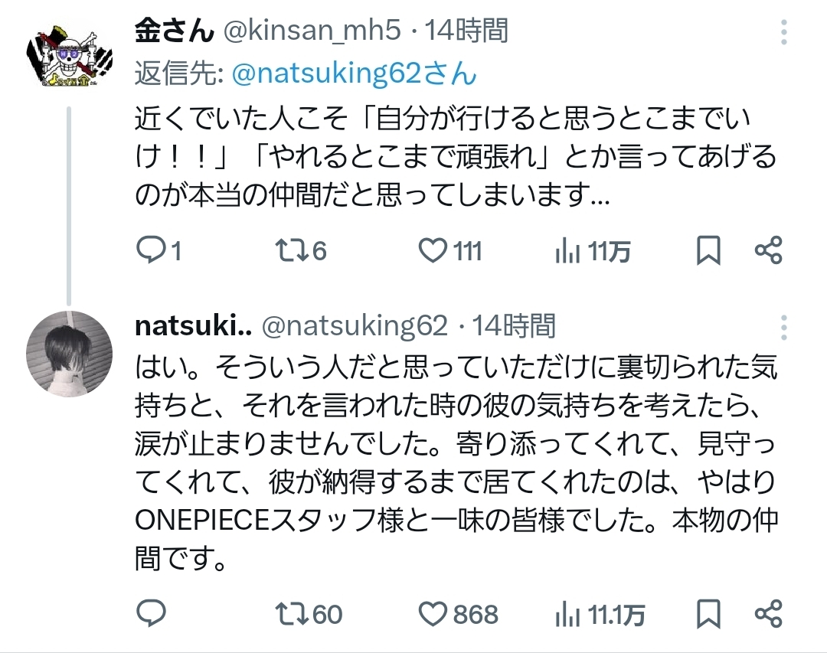Open more options on natsuki's tweet

coord(783,328)
